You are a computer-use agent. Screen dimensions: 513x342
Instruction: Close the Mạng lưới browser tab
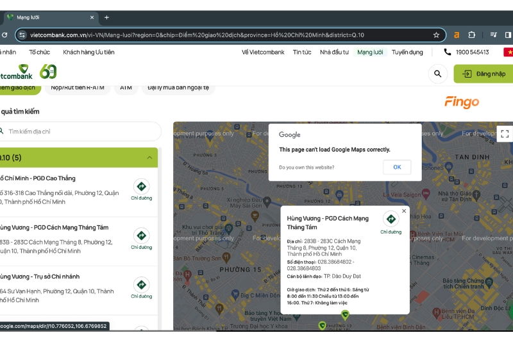[x=92, y=17]
